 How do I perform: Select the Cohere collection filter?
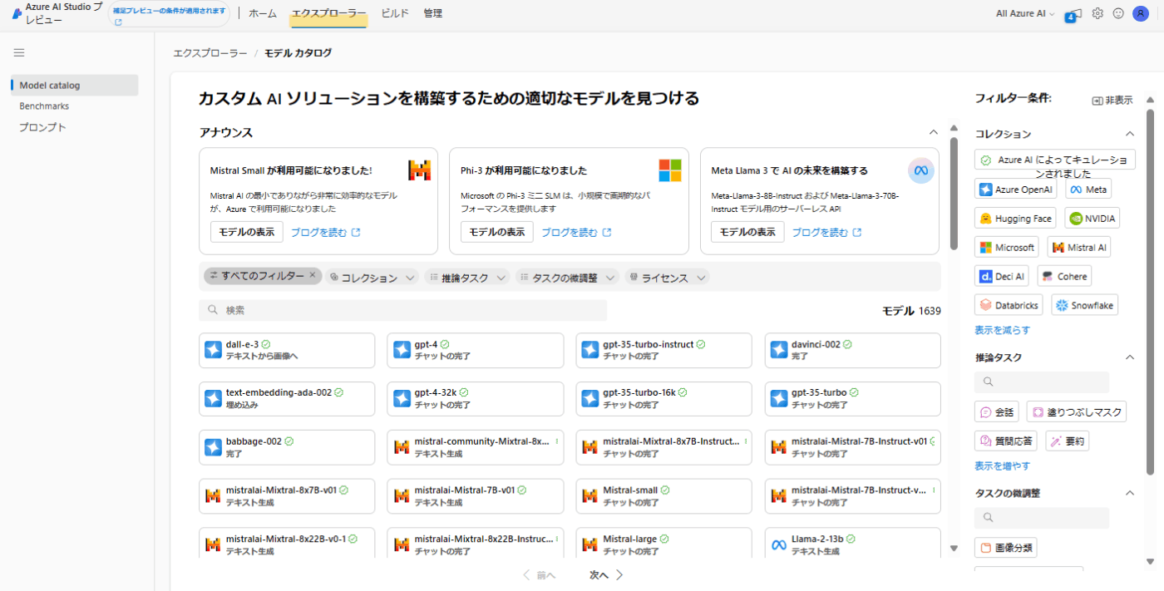pos(1063,276)
